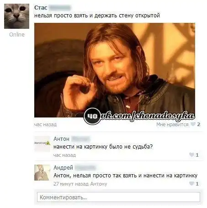Like the post via the heart icon
Screen dimensions: 207x208
[x=193, y=124]
